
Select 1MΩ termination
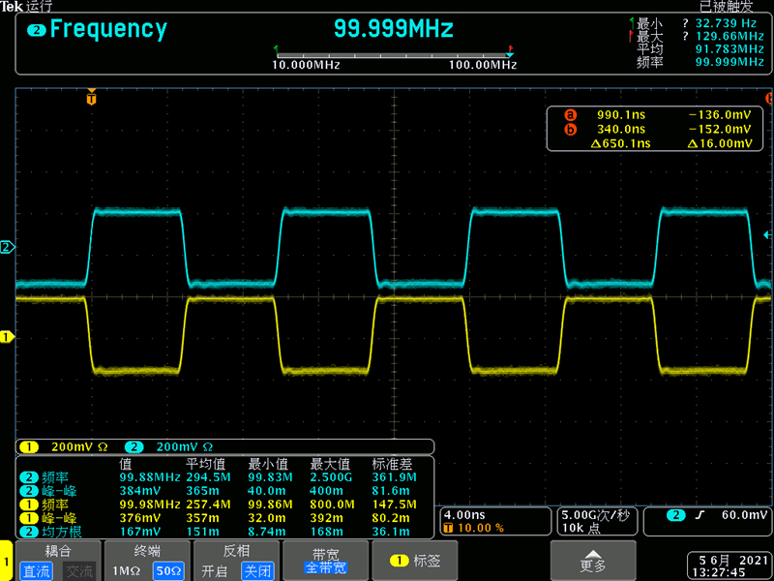(128, 571)
